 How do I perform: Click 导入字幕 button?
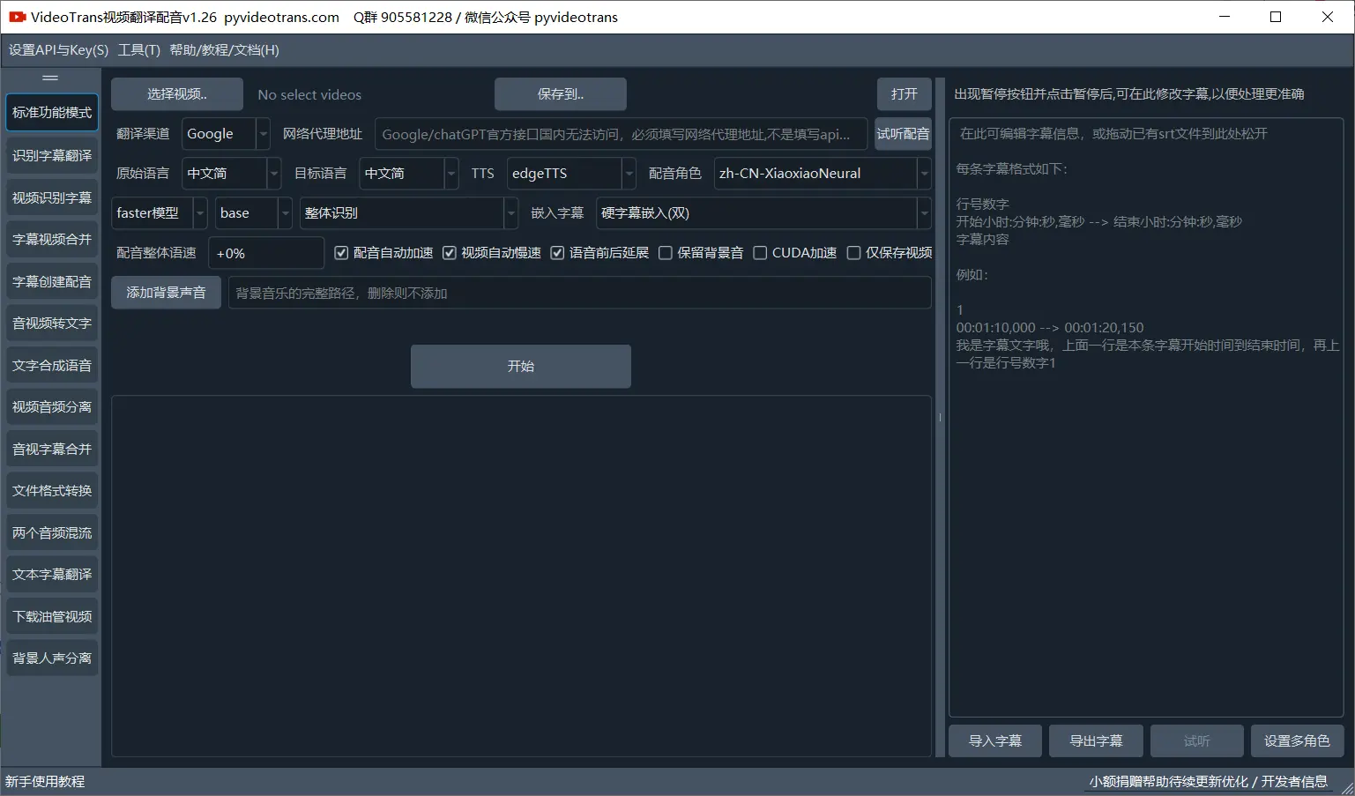click(995, 741)
